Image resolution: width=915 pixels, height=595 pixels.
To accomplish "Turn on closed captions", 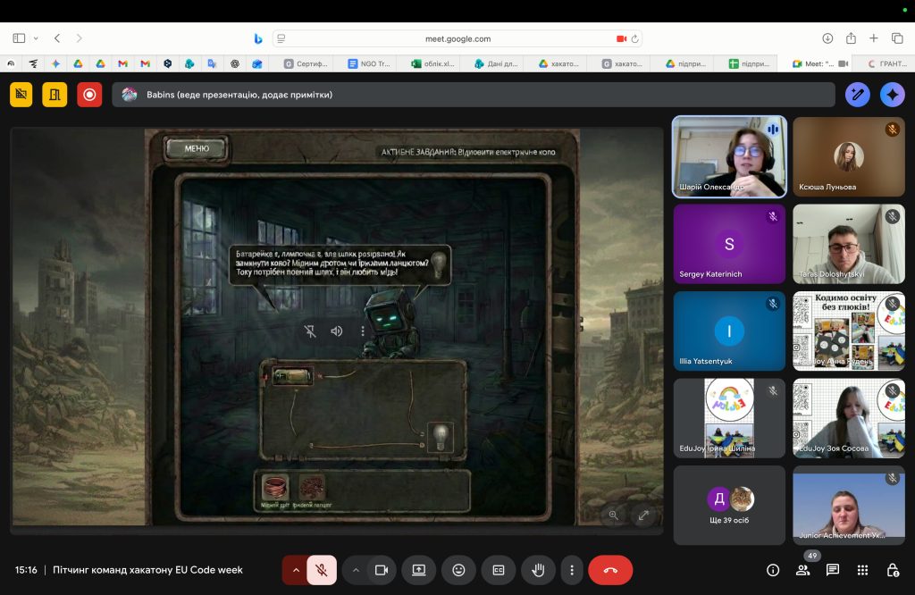I will (499, 570).
